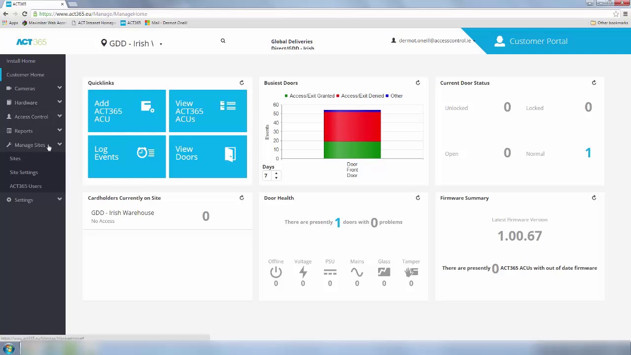Click the 1.00.67 firmware version text
This screenshot has width=631, height=355.
[x=520, y=236]
